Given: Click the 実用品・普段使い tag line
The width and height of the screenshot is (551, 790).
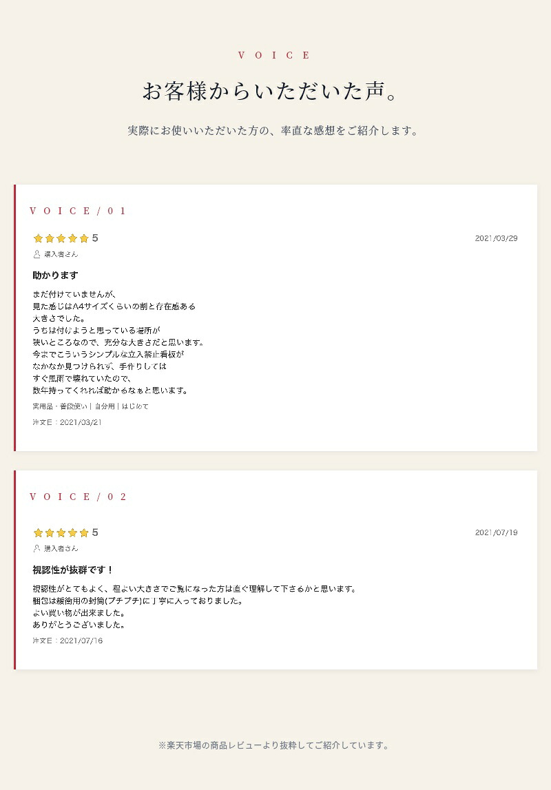Looking at the screenshot, I should tap(91, 406).
